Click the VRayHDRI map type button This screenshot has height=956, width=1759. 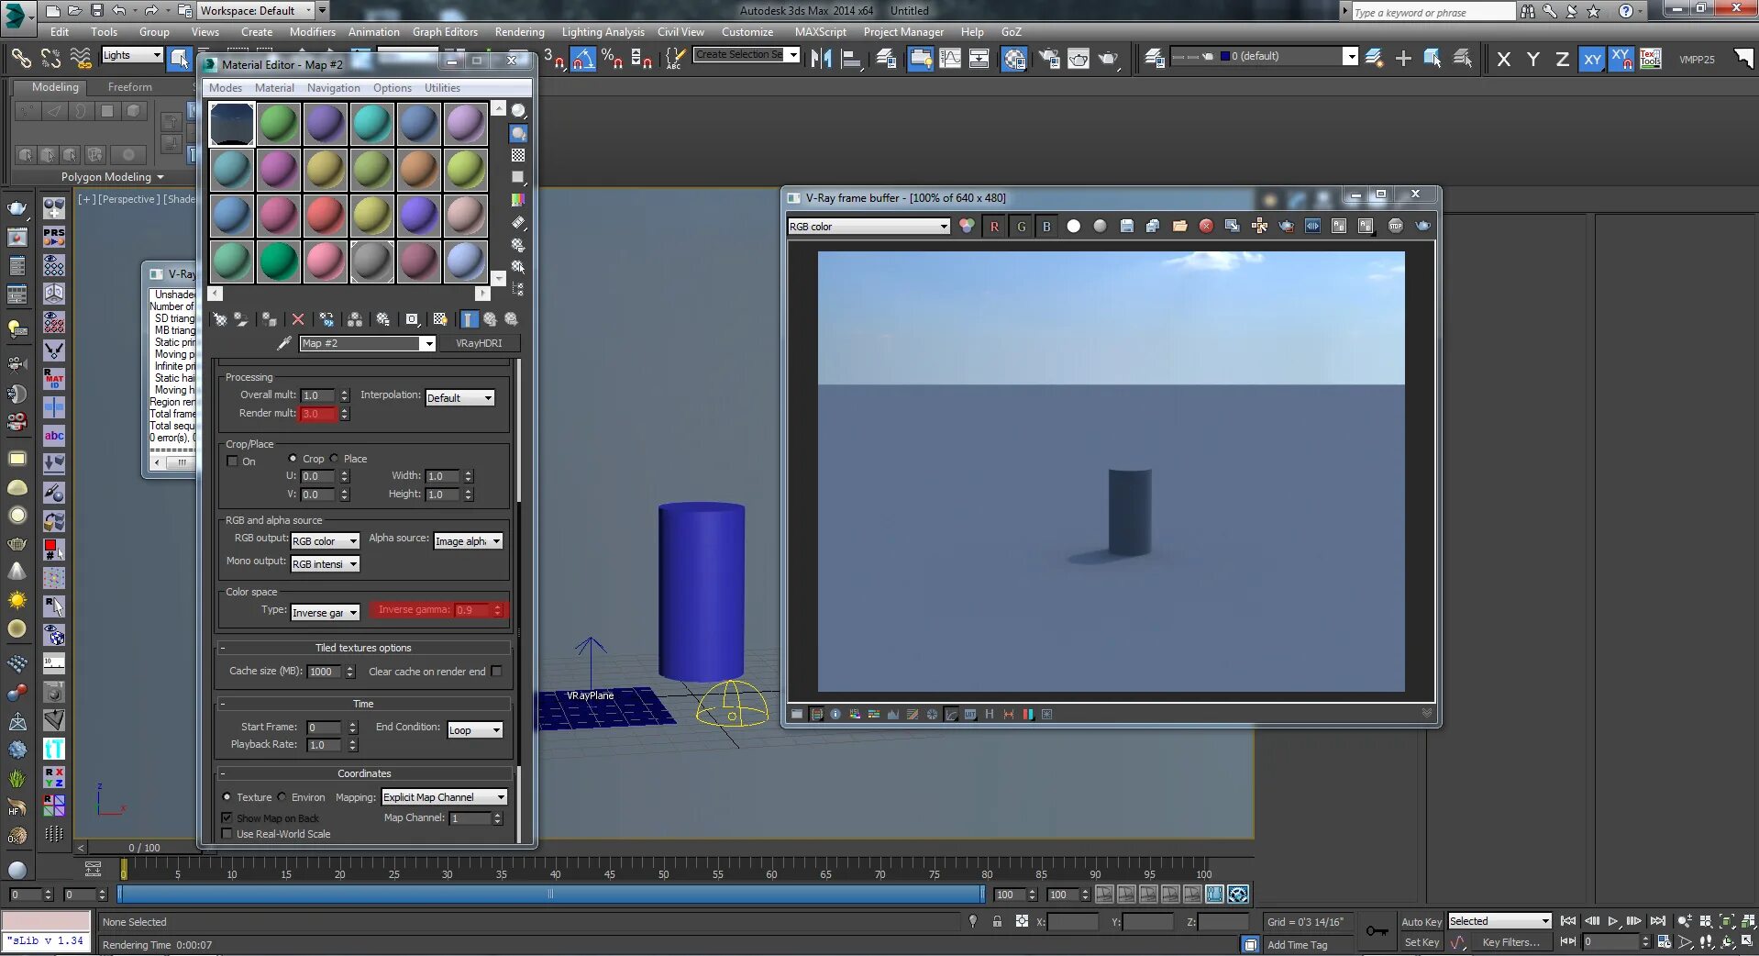479,343
